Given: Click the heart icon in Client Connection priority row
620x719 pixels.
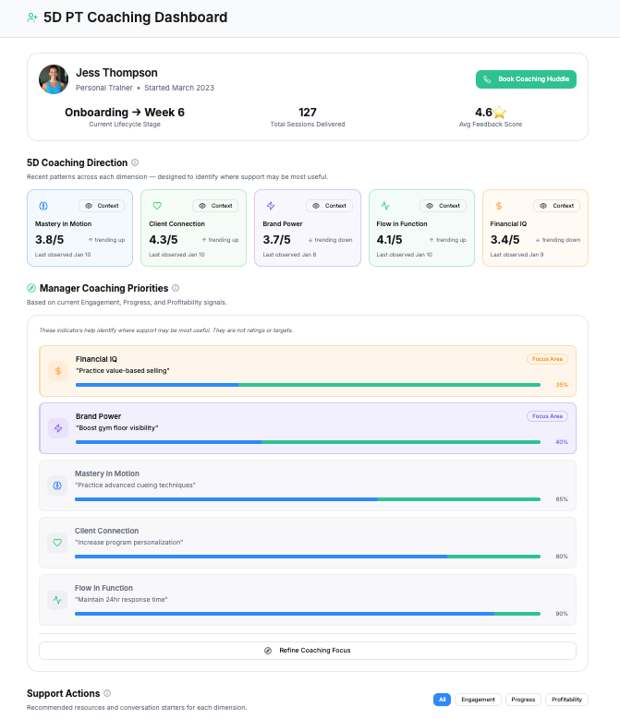Looking at the screenshot, I should coord(57,543).
